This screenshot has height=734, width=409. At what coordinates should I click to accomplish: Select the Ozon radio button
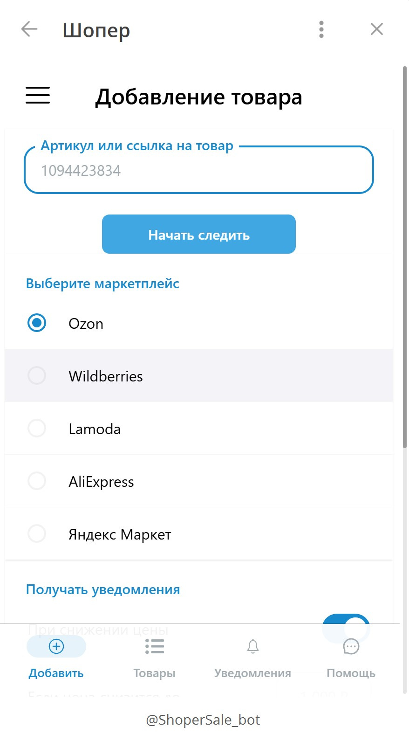point(37,323)
